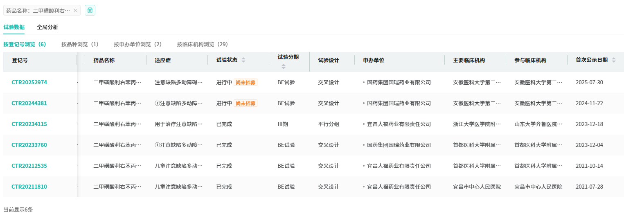Click 宜昌人福药业有限责任公司 in III期 row
Viewport: 624px width, 214px height.
pyautogui.click(x=399, y=124)
